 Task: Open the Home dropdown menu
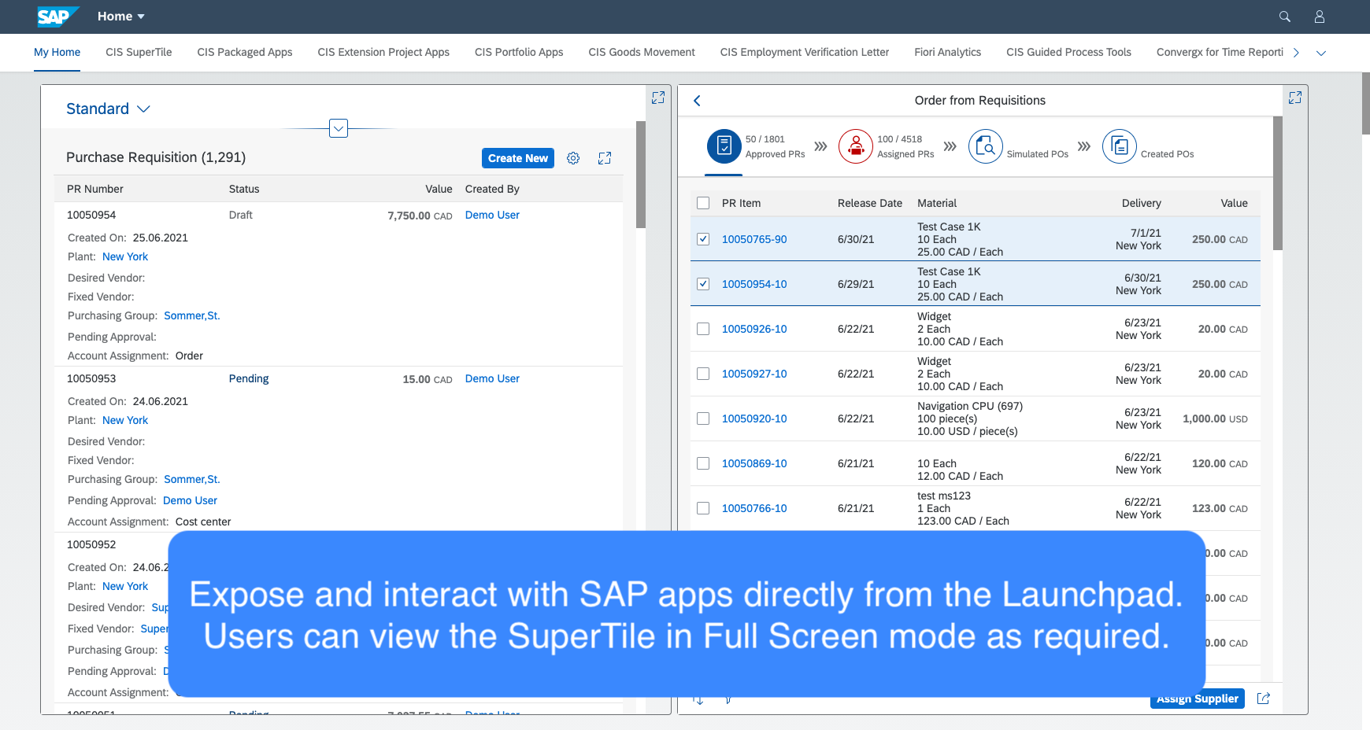[x=121, y=17]
